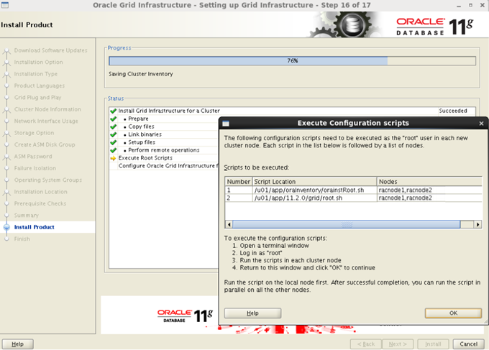Screen dimensions: 489x350
Task: Click racnode1,racnode2 cell in the orainstRoot.sh row
Action: point(429,190)
